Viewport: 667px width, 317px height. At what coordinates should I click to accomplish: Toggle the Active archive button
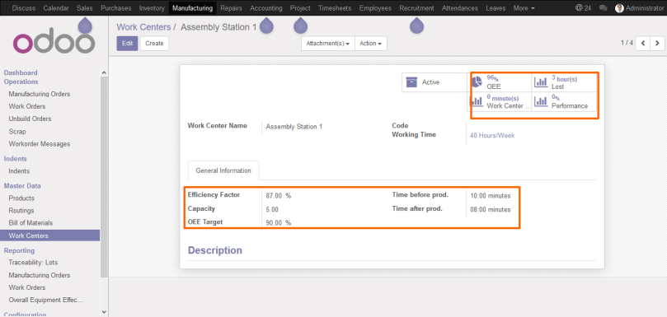coord(434,82)
